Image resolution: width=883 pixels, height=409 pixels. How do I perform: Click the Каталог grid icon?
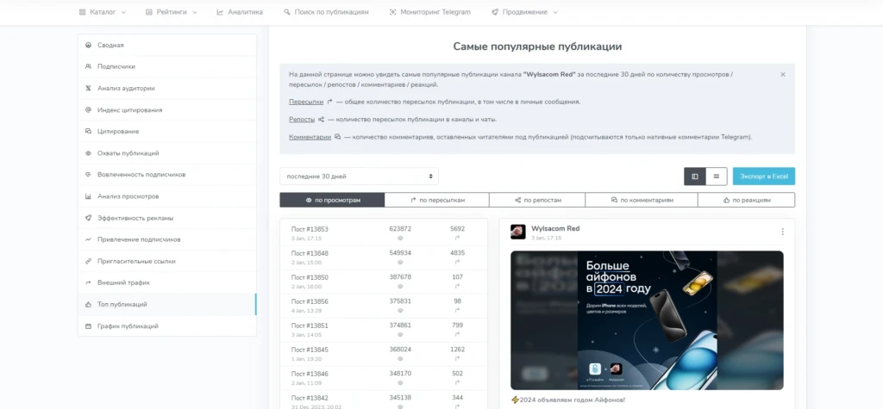[82, 12]
